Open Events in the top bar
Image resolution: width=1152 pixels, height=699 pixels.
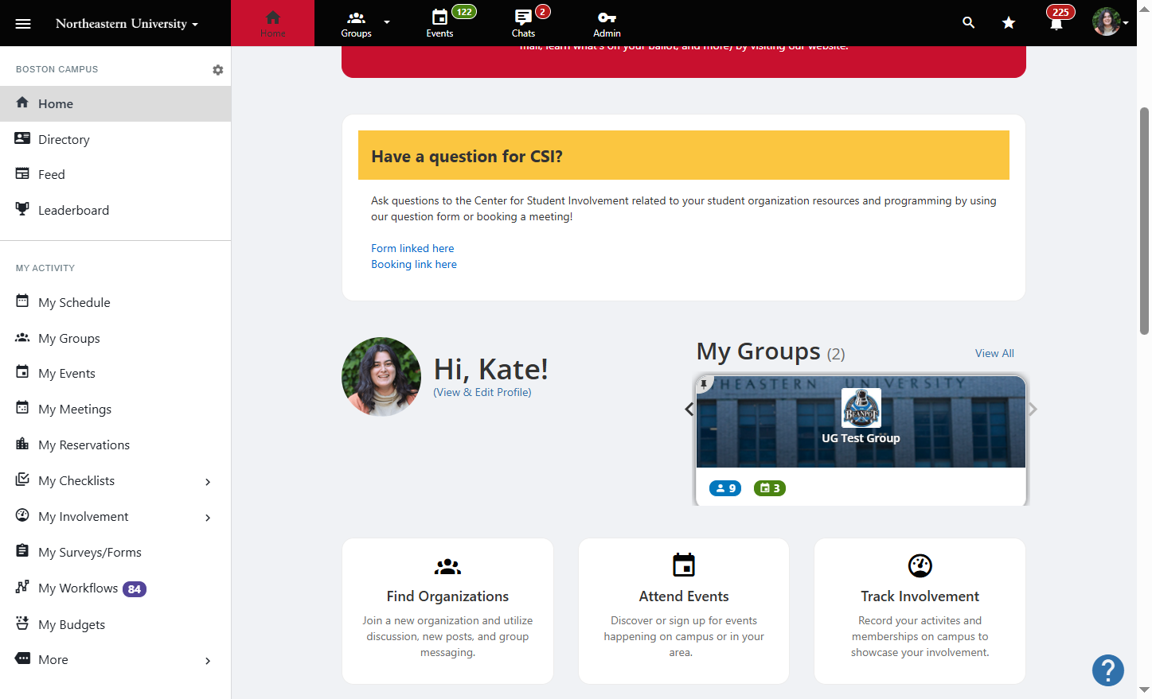click(439, 23)
